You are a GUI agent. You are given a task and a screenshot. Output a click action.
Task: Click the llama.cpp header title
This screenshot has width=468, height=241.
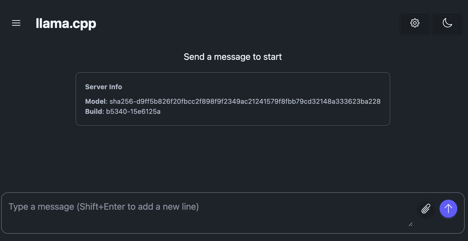(66, 23)
